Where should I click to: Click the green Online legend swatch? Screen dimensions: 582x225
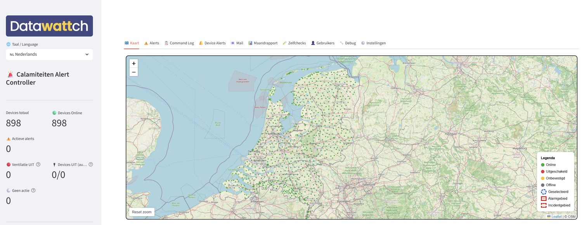click(543, 165)
